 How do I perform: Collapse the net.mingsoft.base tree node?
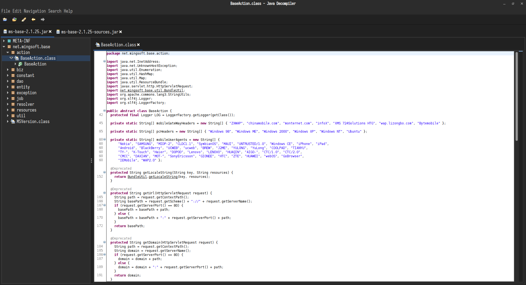4,47
